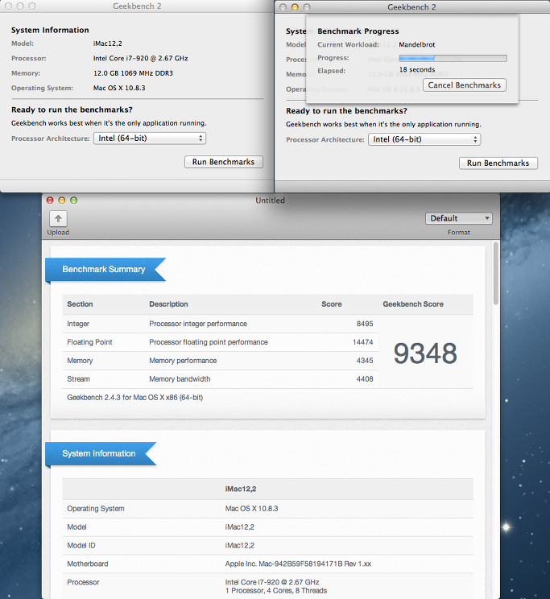Click the Format label under the dropdown

[x=459, y=232]
